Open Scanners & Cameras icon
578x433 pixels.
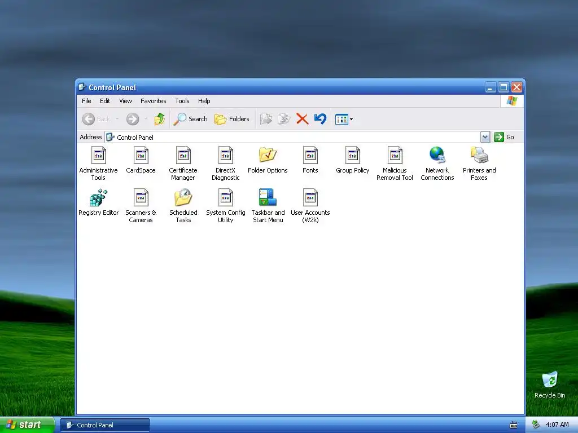pos(141,197)
